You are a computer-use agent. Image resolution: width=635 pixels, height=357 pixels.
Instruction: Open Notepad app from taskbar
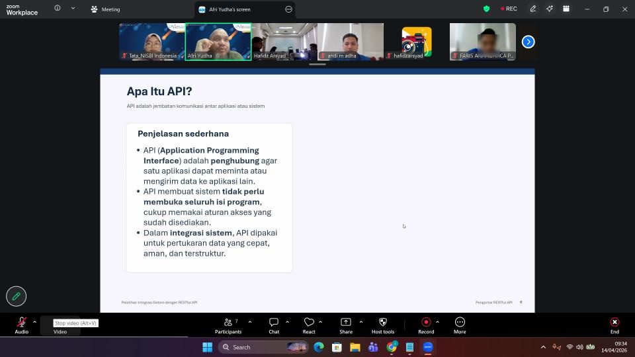tap(409, 347)
